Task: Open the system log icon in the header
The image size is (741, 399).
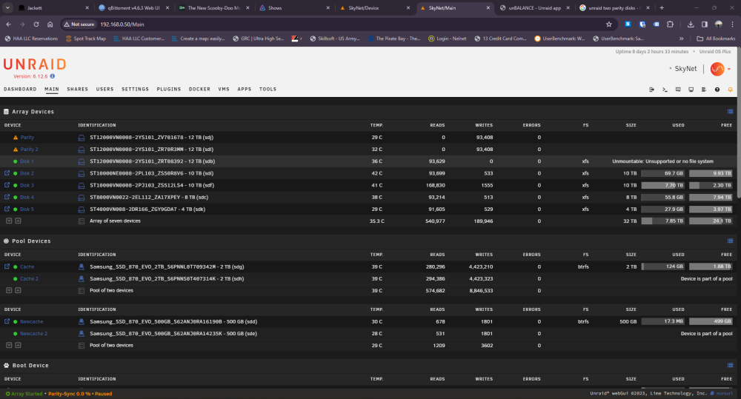Action: [704, 90]
